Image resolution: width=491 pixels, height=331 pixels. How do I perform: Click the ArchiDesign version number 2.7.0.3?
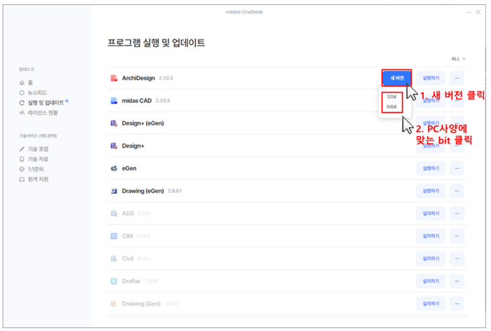pos(166,78)
